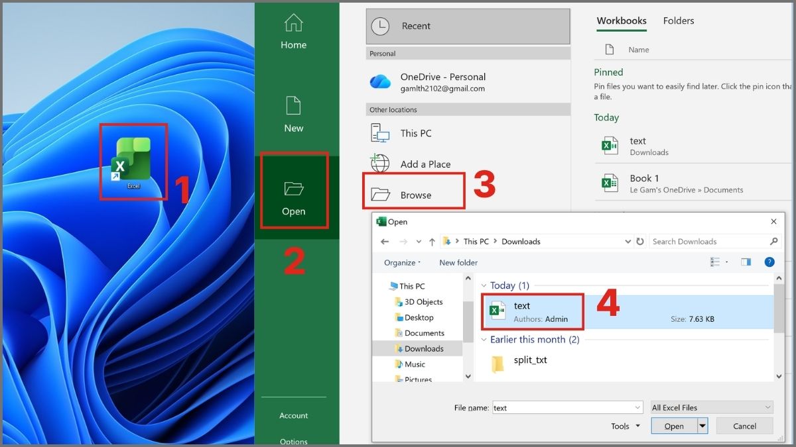Open the Tools dropdown menu

(626, 426)
